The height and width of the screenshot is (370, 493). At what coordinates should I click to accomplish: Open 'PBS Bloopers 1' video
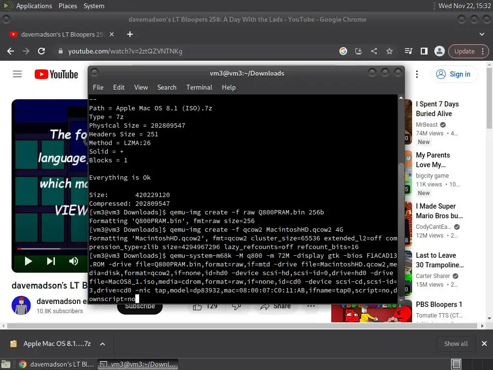(x=439, y=304)
